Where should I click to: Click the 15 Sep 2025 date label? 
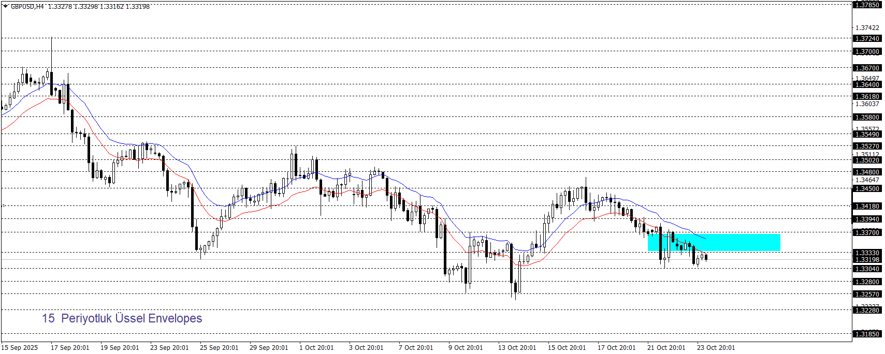coord(20,348)
